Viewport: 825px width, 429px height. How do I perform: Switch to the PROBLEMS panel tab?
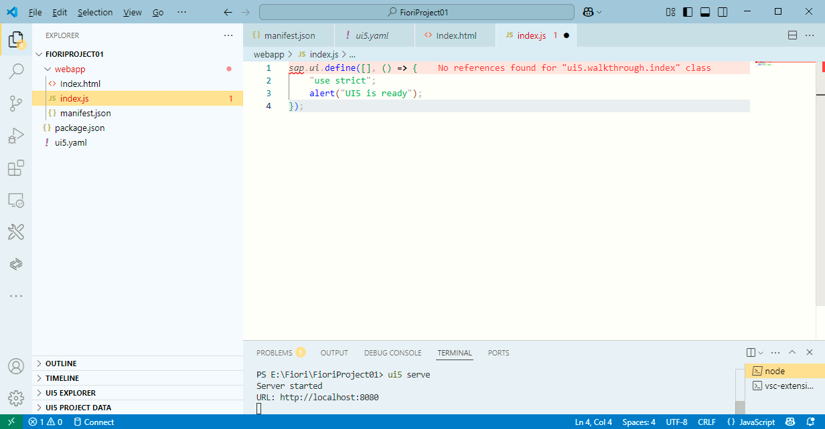click(281, 353)
